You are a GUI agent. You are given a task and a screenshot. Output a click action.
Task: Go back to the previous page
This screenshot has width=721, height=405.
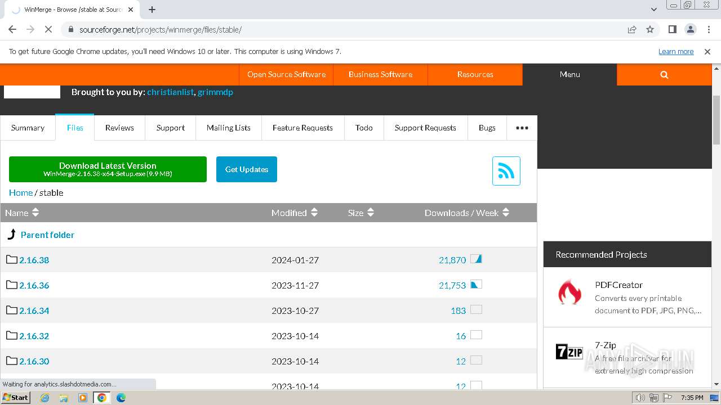(x=12, y=29)
